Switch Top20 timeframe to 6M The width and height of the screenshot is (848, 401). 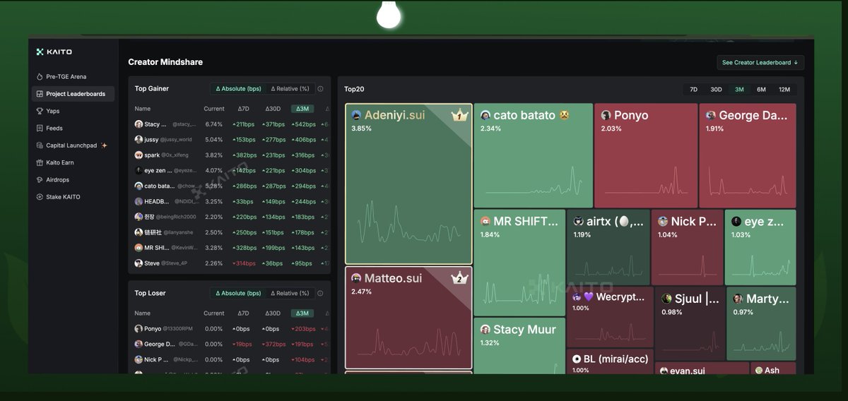coord(761,90)
